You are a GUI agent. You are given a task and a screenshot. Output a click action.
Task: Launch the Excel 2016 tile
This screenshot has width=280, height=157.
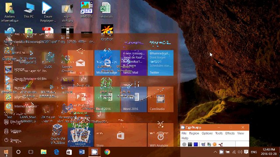107,99
